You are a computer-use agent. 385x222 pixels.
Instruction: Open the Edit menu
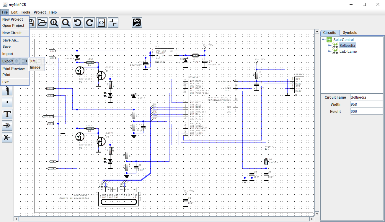(14, 12)
